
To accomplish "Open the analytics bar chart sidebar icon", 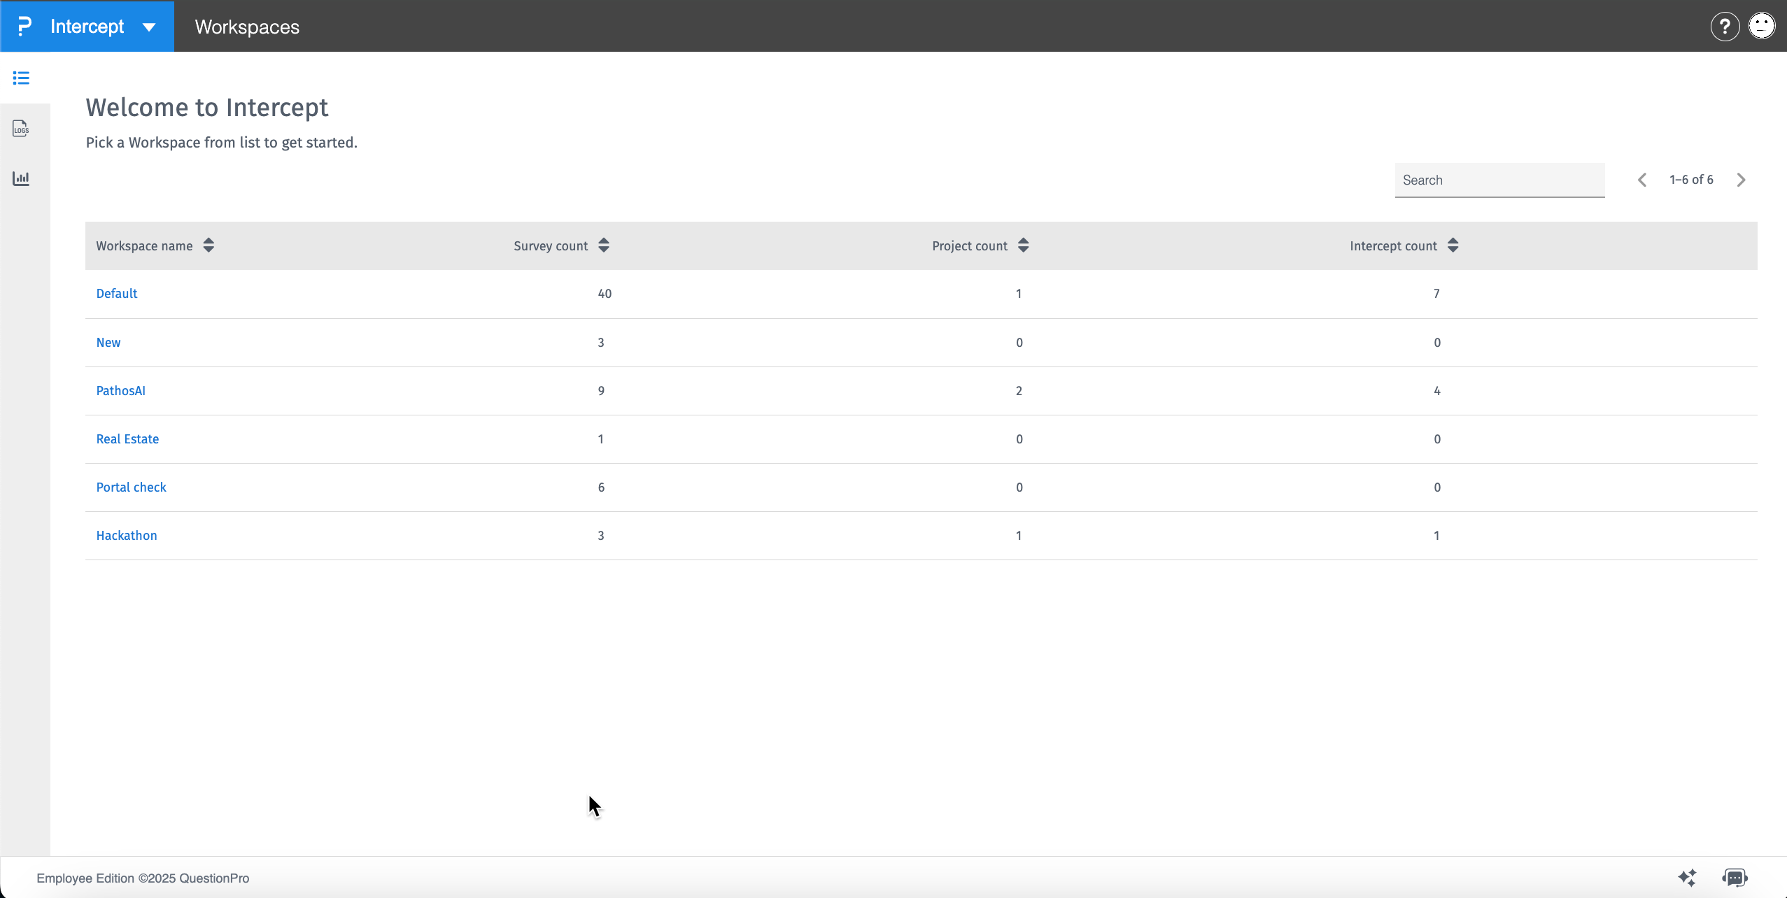I will [21, 178].
